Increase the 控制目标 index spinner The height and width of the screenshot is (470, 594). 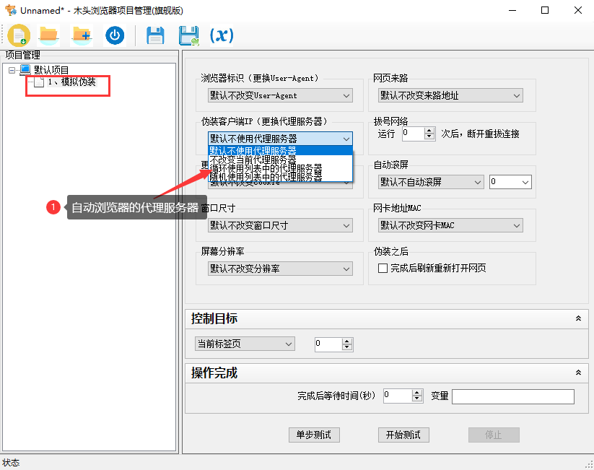(346, 341)
